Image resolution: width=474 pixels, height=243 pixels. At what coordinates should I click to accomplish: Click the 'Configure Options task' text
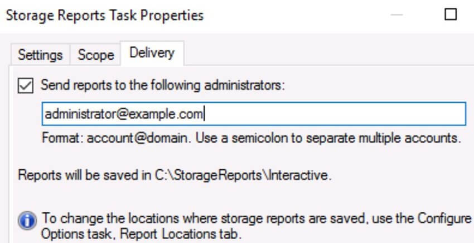tap(444, 217)
